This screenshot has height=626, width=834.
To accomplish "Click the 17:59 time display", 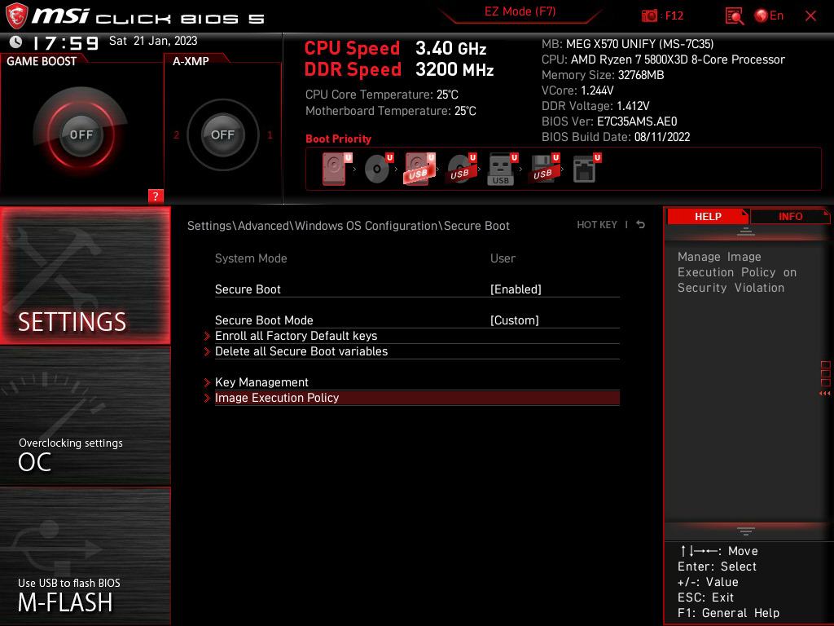I will click(x=65, y=42).
